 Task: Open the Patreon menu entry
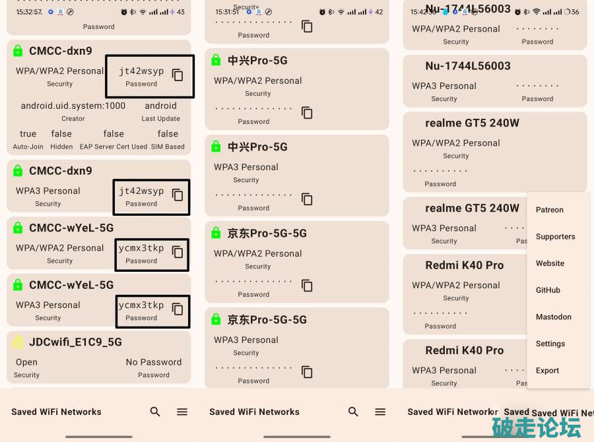pos(550,210)
